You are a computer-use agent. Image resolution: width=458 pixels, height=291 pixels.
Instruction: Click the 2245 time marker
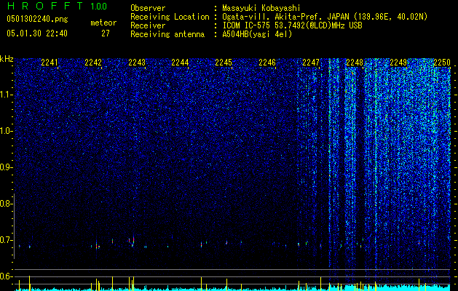coord(224,63)
